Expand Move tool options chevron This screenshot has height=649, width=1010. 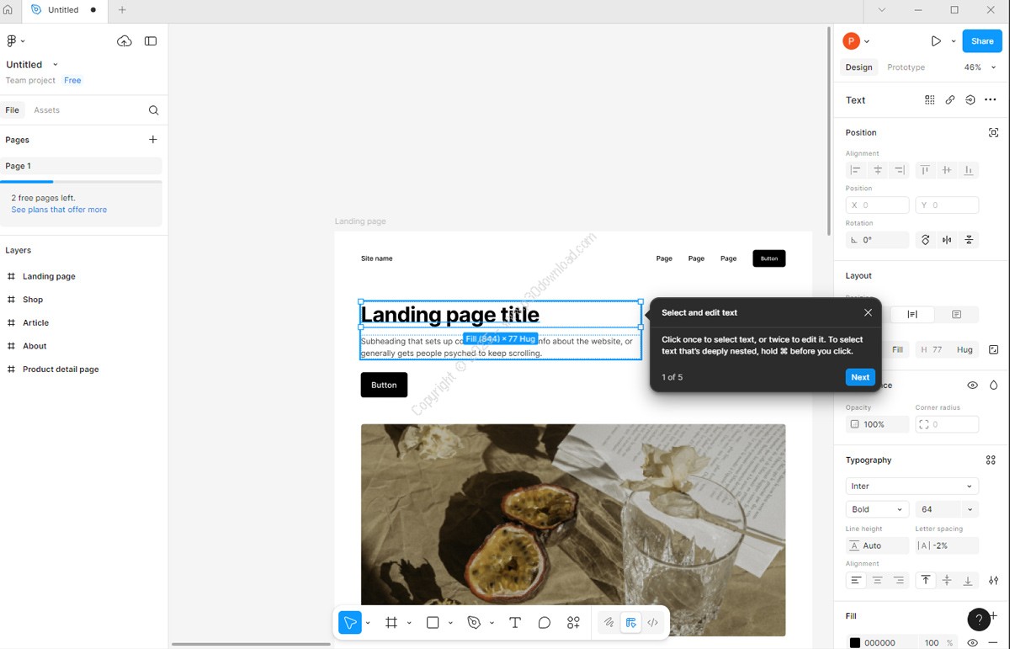[x=368, y=623]
